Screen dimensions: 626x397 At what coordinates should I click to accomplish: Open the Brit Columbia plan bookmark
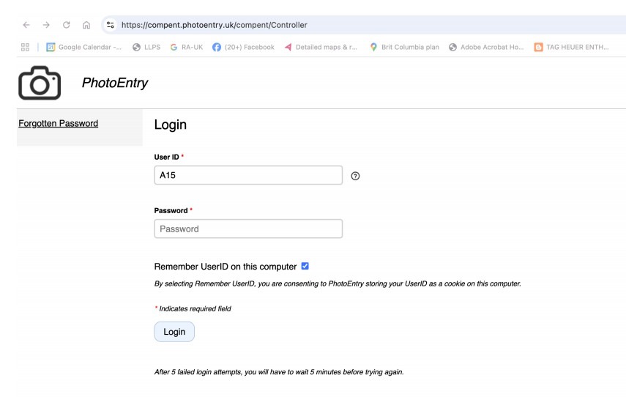pos(404,47)
